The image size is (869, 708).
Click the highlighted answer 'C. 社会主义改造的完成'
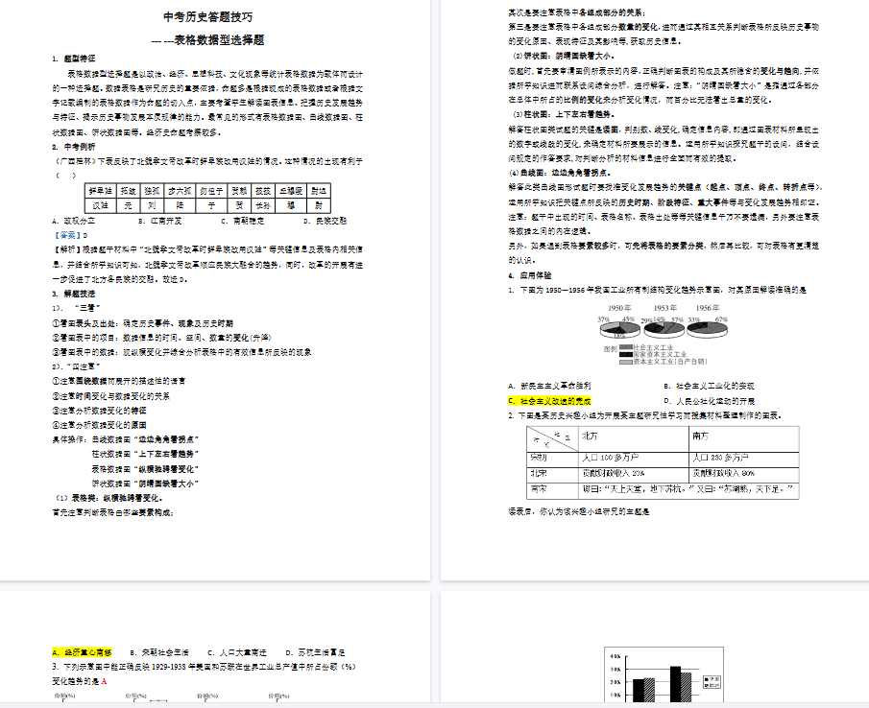pyautogui.click(x=550, y=401)
